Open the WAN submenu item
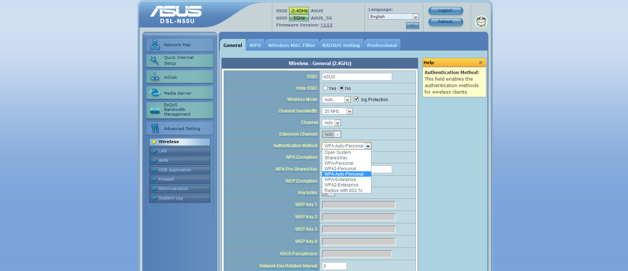 click(x=180, y=160)
